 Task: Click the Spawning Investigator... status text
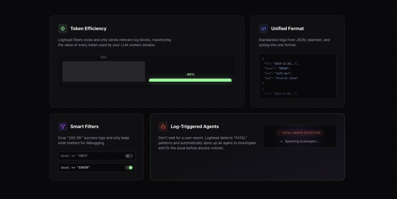(x=302, y=141)
